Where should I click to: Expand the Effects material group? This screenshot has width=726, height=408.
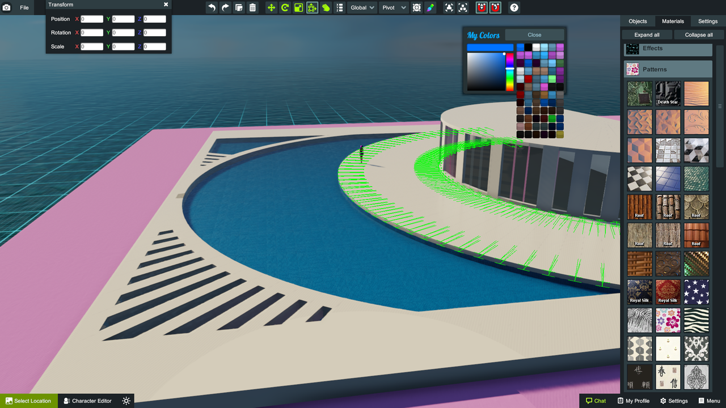668,49
